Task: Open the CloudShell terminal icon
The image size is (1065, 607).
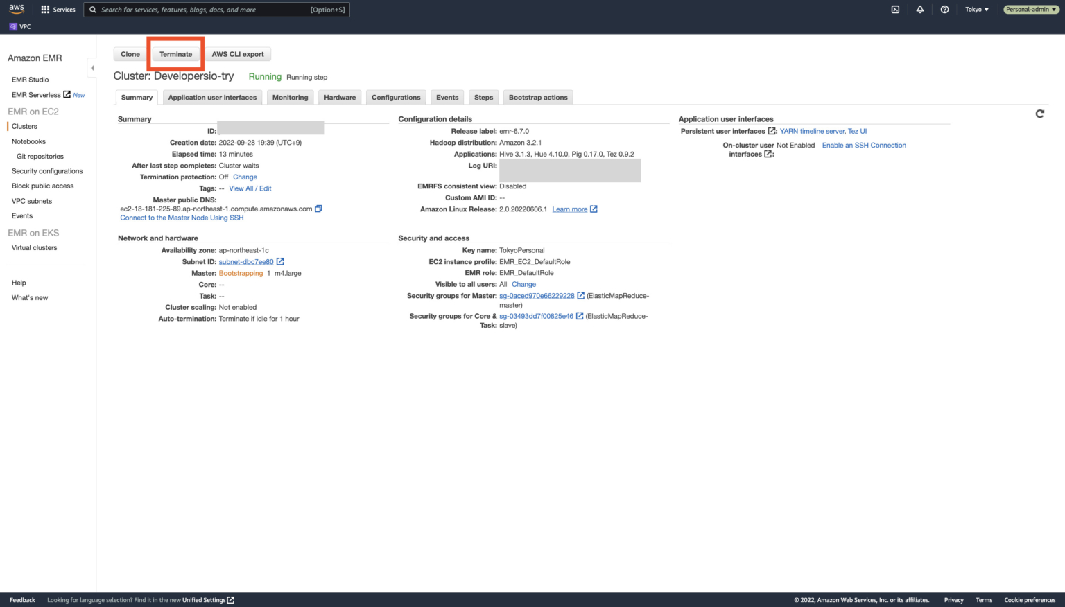Action: [895, 9]
